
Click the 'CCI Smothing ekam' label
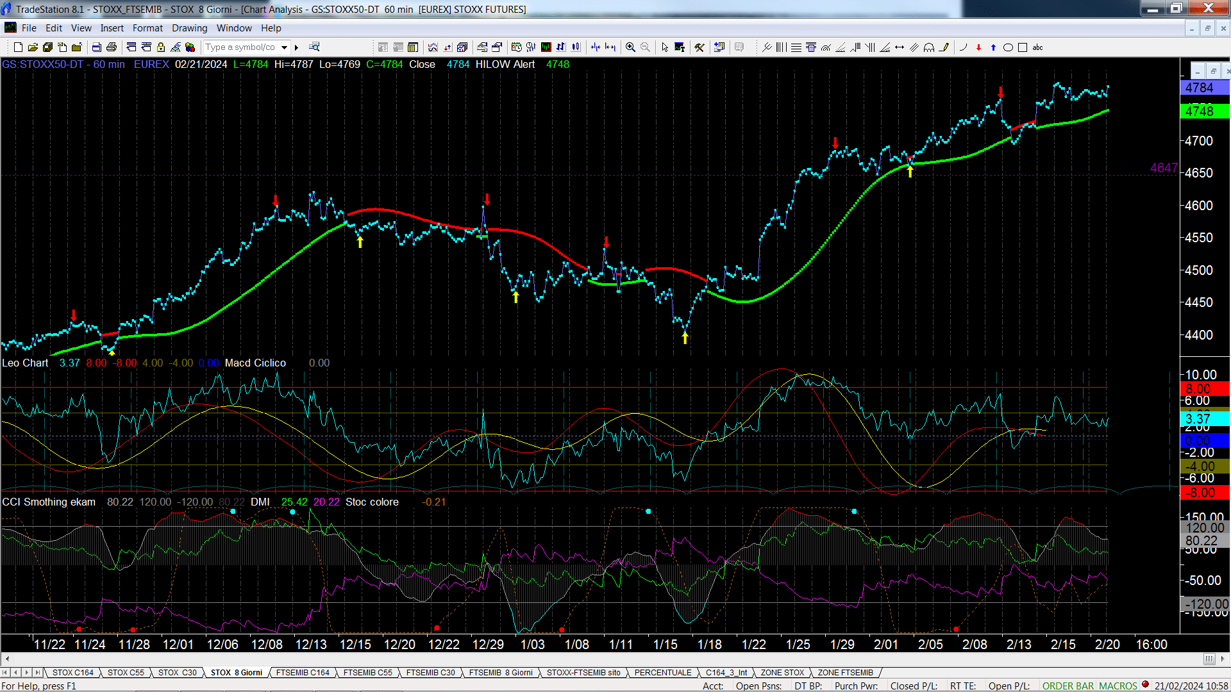(x=49, y=502)
